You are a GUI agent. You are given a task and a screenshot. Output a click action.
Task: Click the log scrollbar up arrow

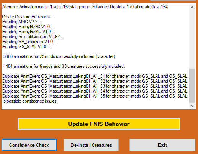pyautogui.click(x=192, y=7)
